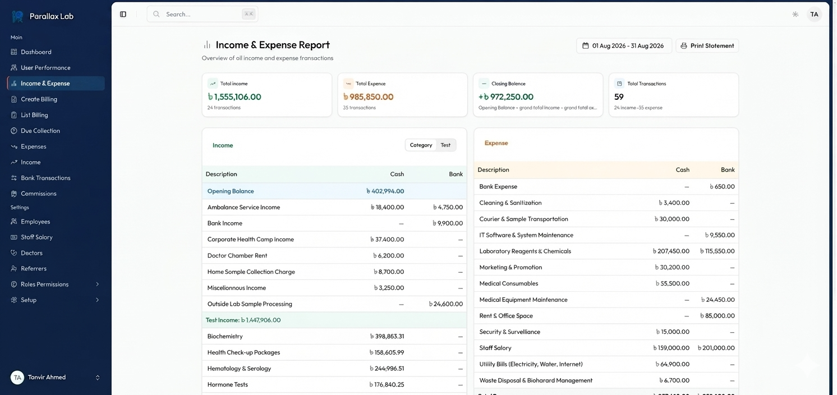Screen dimensions: 837x395
Task: Click the Create Billing document icon
Action: pyautogui.click(x=14, y=99)
